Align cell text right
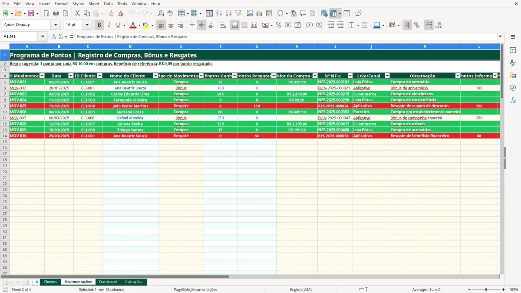The height and width of the screenshot is (293, 521). point(181,25)
